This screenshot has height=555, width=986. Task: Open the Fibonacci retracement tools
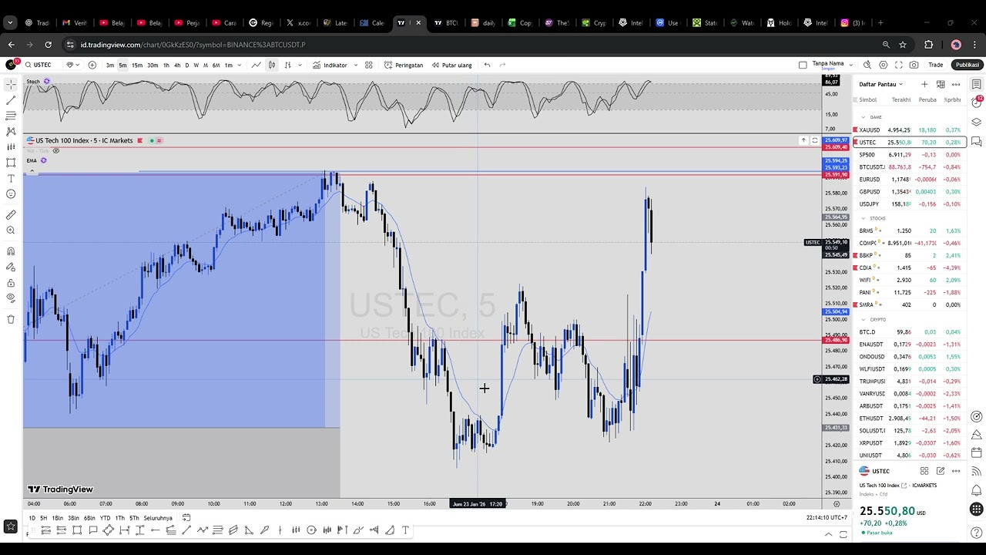11,116
